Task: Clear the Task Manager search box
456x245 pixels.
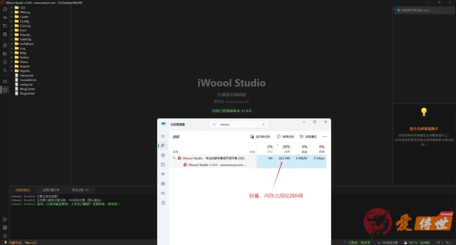Action: click(264, 125)
